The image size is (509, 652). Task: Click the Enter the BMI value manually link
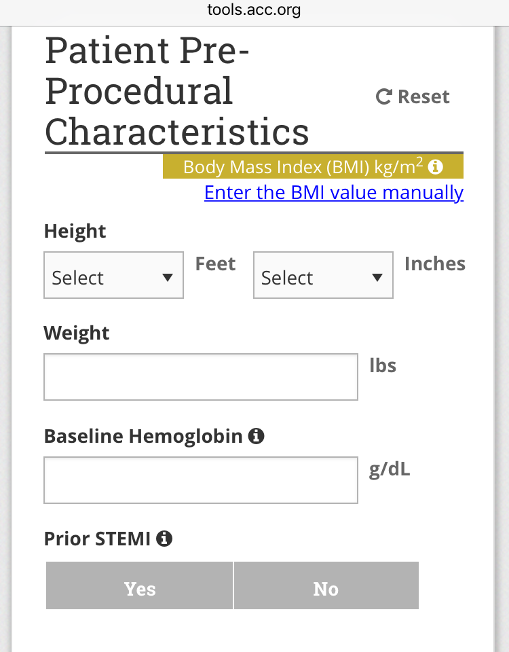pos(334,192)
